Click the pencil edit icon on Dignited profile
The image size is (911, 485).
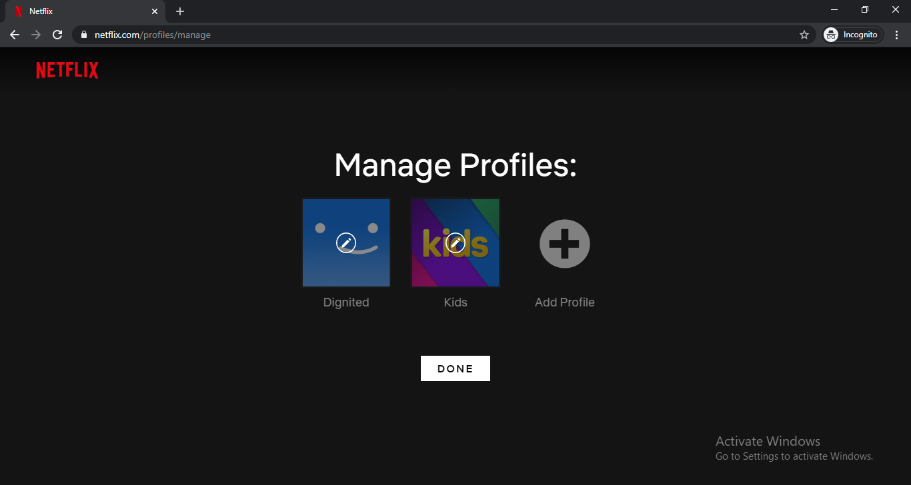click(346, 243)
